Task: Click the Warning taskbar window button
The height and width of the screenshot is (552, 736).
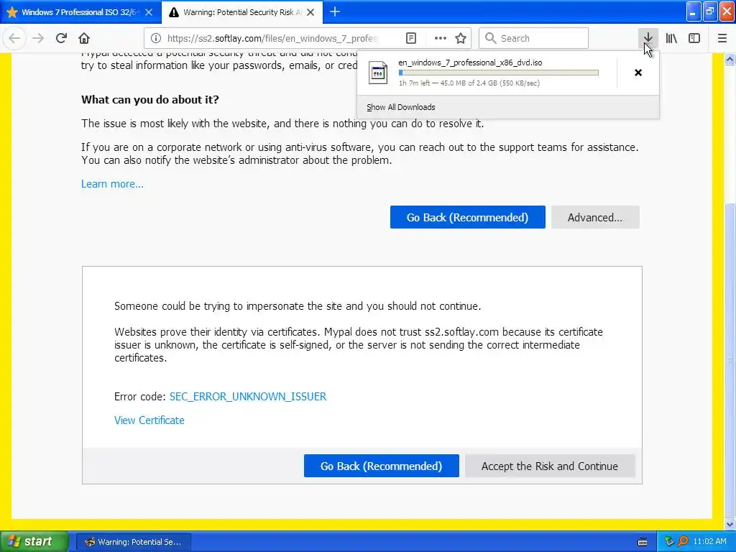Action: [133, 542]
